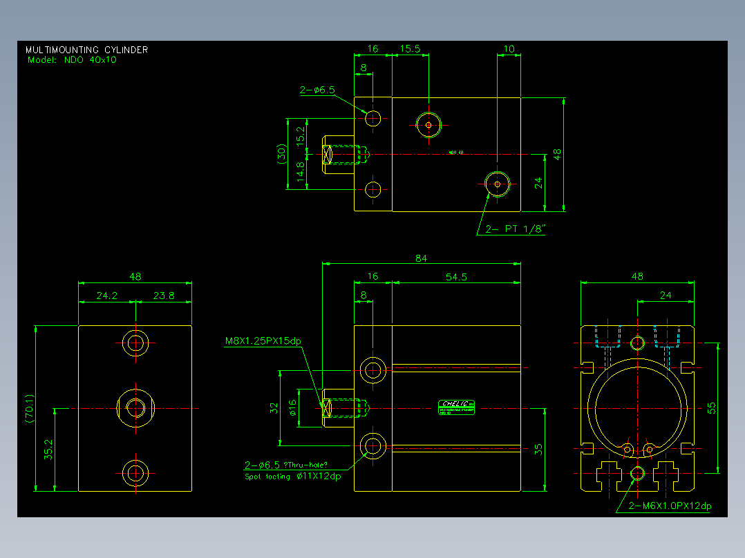The image size is (745, 558).
Task: Click the "15.2" vertical dimension
Action: [x=300, y=136]
